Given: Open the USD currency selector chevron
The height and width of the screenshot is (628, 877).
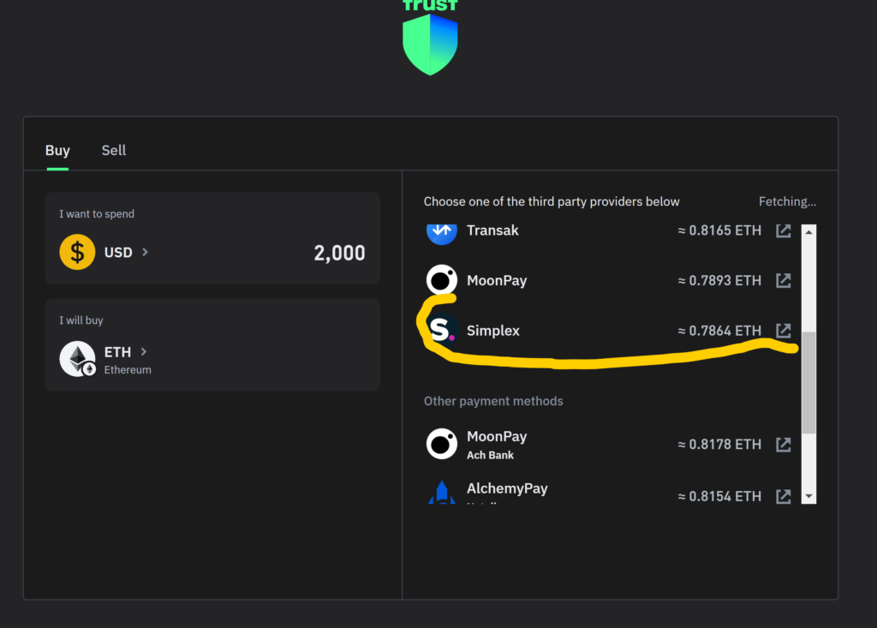Looking at the screenshot, I should pyautogui.click(x=145, y=252).
